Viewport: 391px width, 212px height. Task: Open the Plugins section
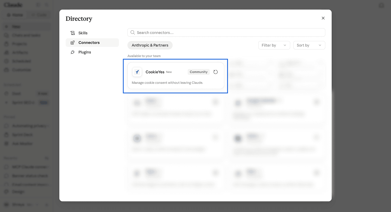pos(92,52)
